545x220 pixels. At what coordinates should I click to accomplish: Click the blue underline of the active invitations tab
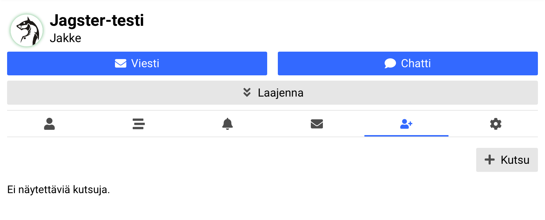coord(406,136)
